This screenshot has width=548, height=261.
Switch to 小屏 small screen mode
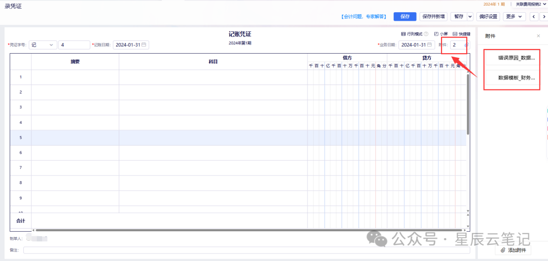tap(441, 34)
